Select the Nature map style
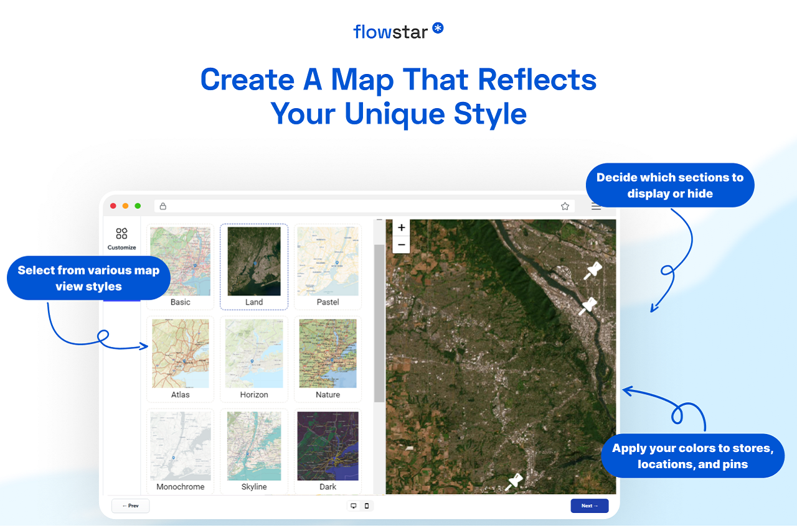 pyautogui.click(x=328, y=354)
